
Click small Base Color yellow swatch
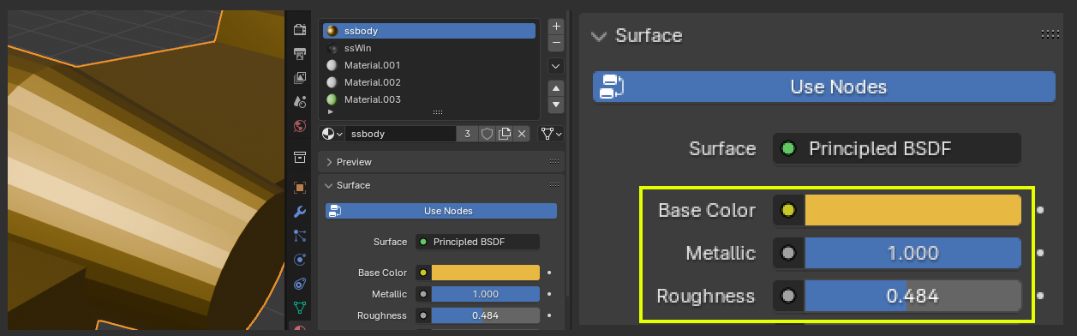point(485,273)
